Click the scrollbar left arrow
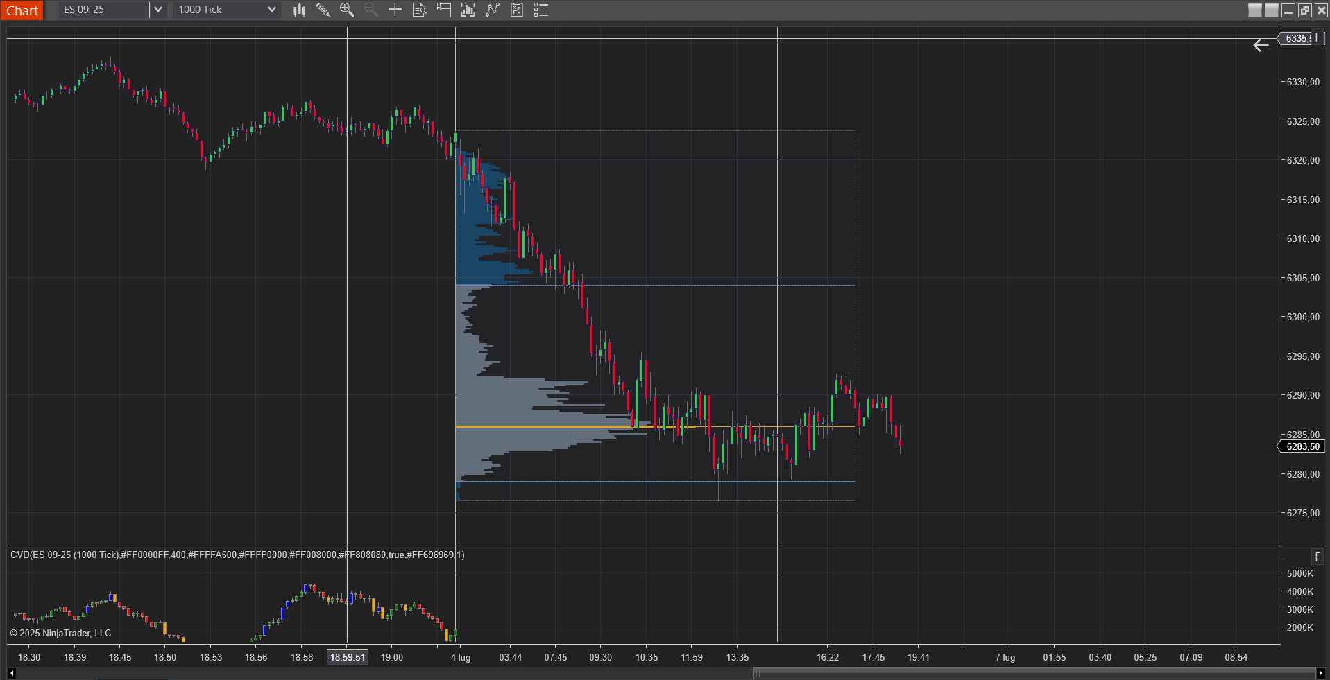Image resolution: width=1330 pixels, height=680 pixels. point(11,673)
